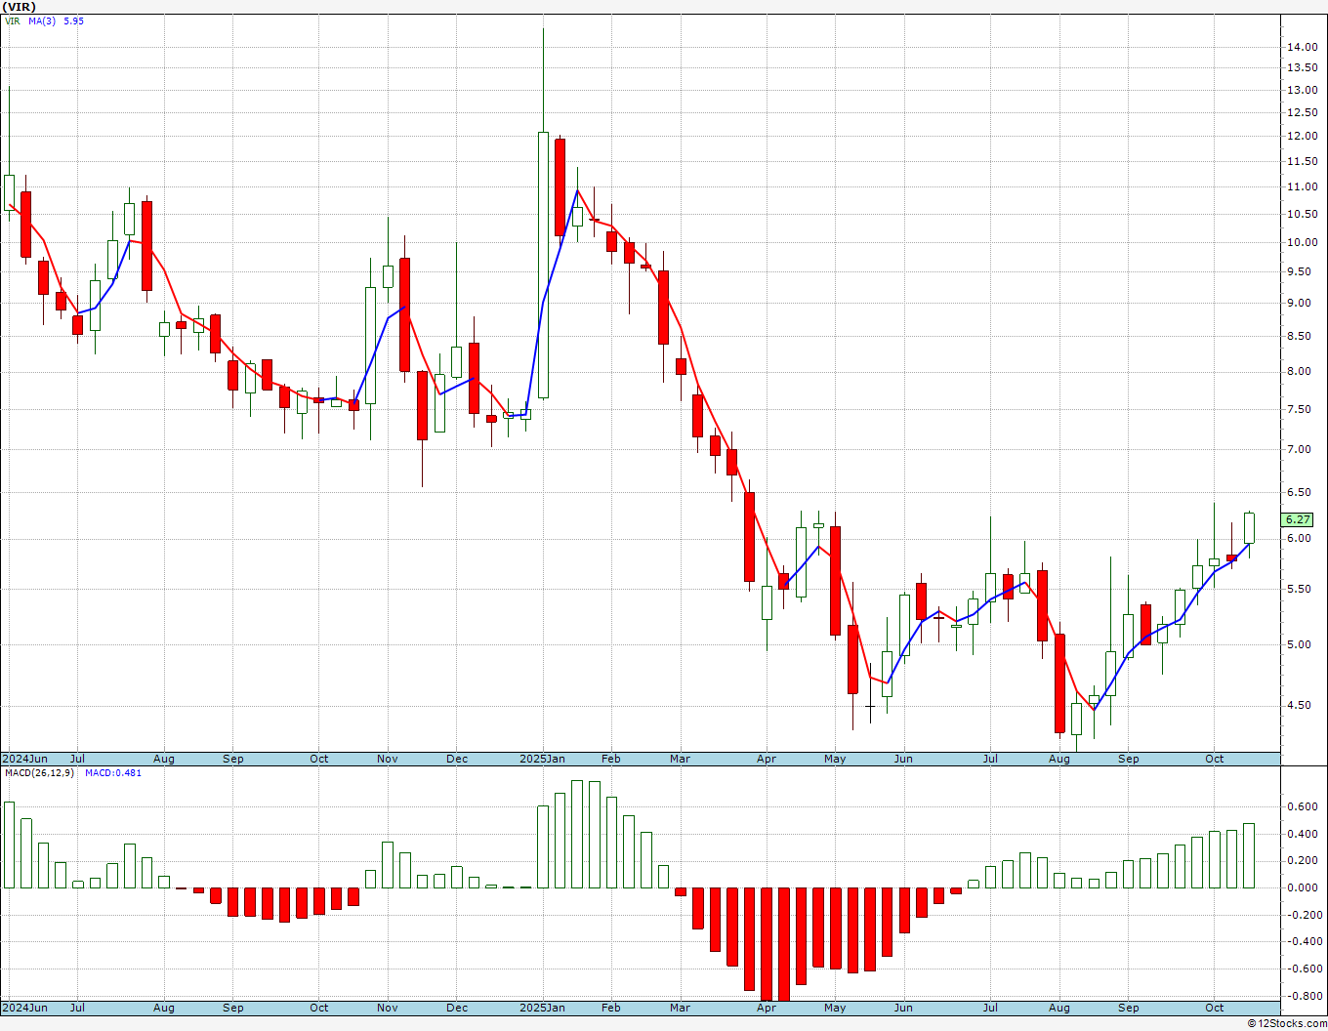The image size is (1328, 1031).
Task: Click the 10.50 price axis label
Action: (1302, 215)
